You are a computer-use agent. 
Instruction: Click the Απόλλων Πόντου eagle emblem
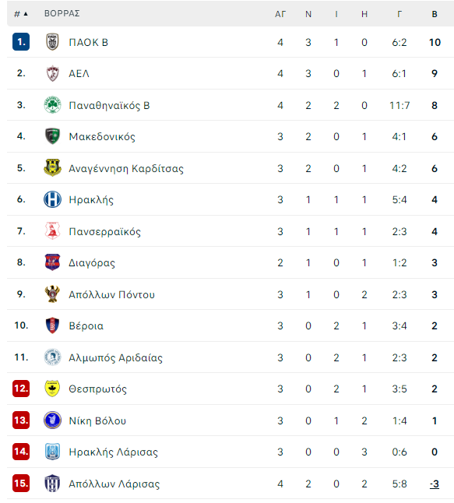pyautogui.click(x=52, y=294)
